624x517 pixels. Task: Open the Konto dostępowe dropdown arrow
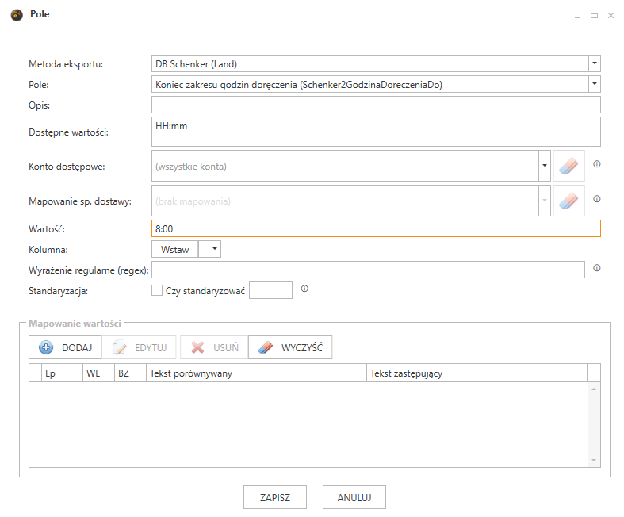tap(545, 166)
